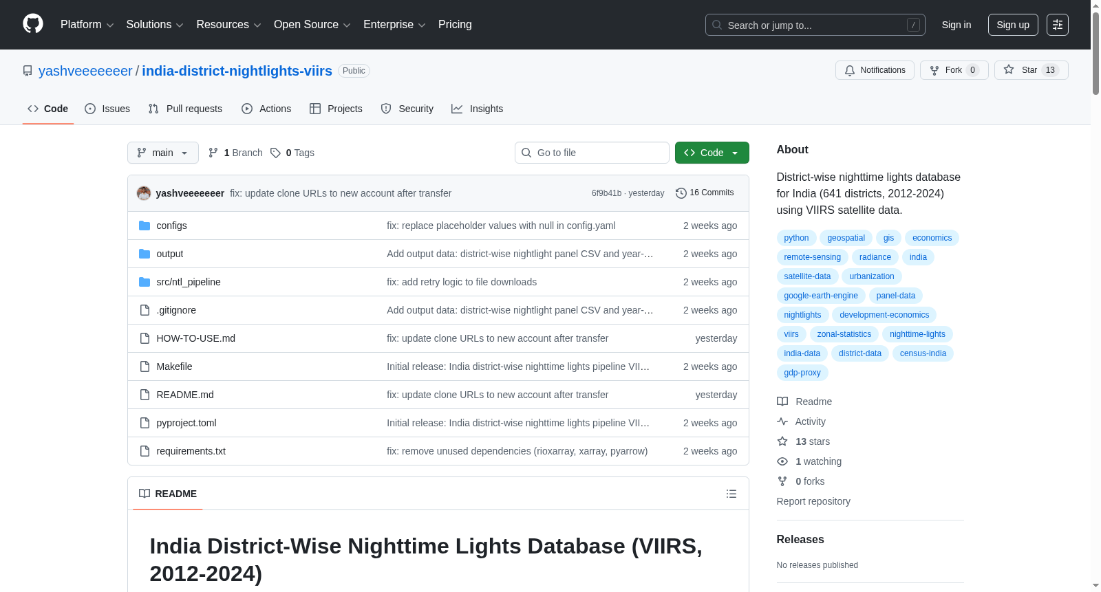Open the Pricing link

(455, 25)
